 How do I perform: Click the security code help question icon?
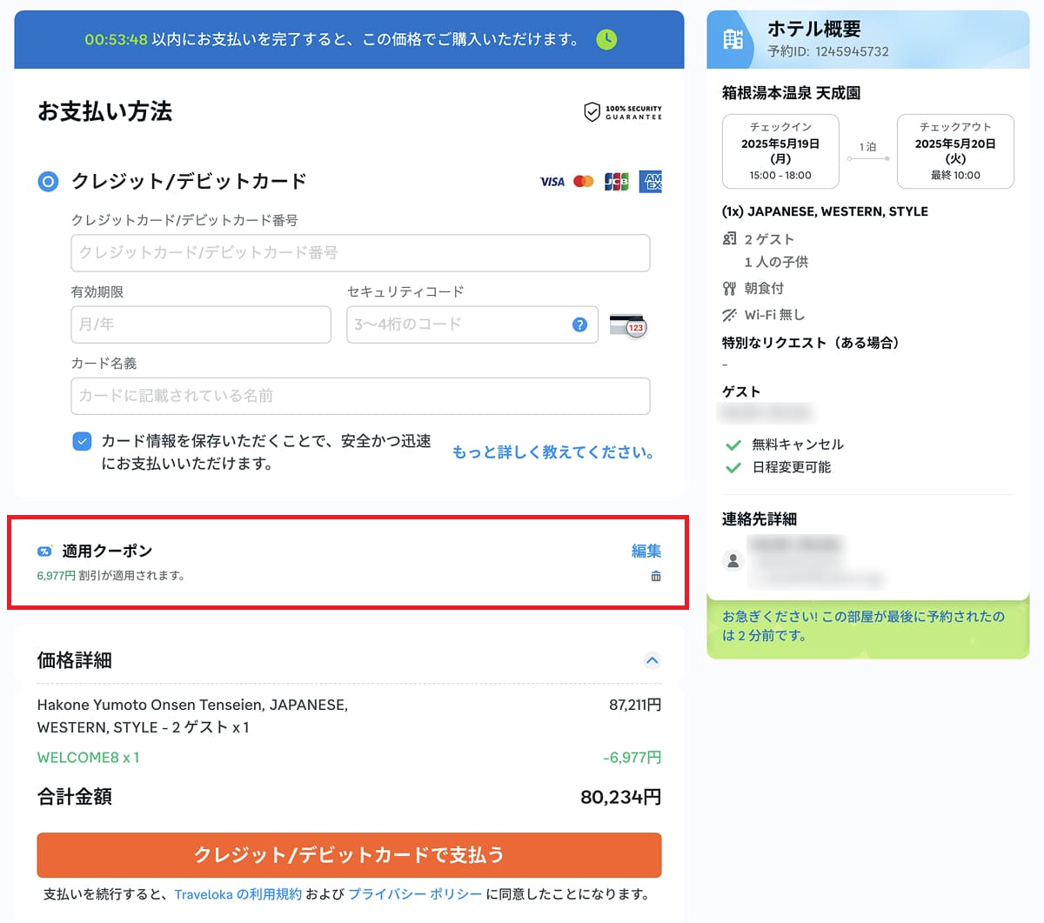point(579,324)
